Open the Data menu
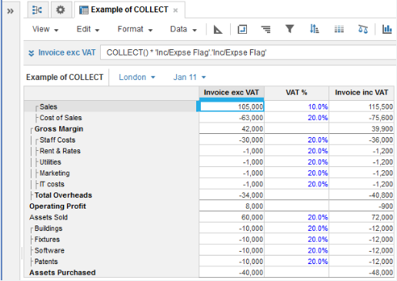397x281 pixels. 183,29
